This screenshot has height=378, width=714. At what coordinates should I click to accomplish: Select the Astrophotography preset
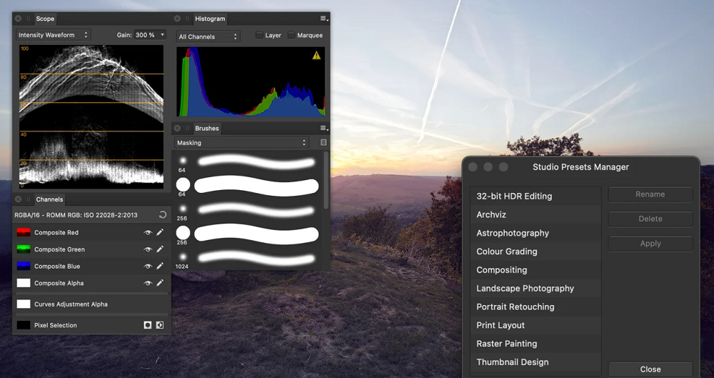[535, 233]
